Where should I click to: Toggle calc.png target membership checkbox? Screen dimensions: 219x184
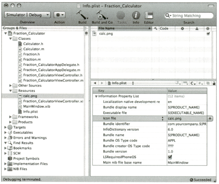[208, 34]
